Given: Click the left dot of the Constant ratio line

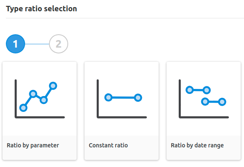Looking at the screenshot, I should pos(108,97).
